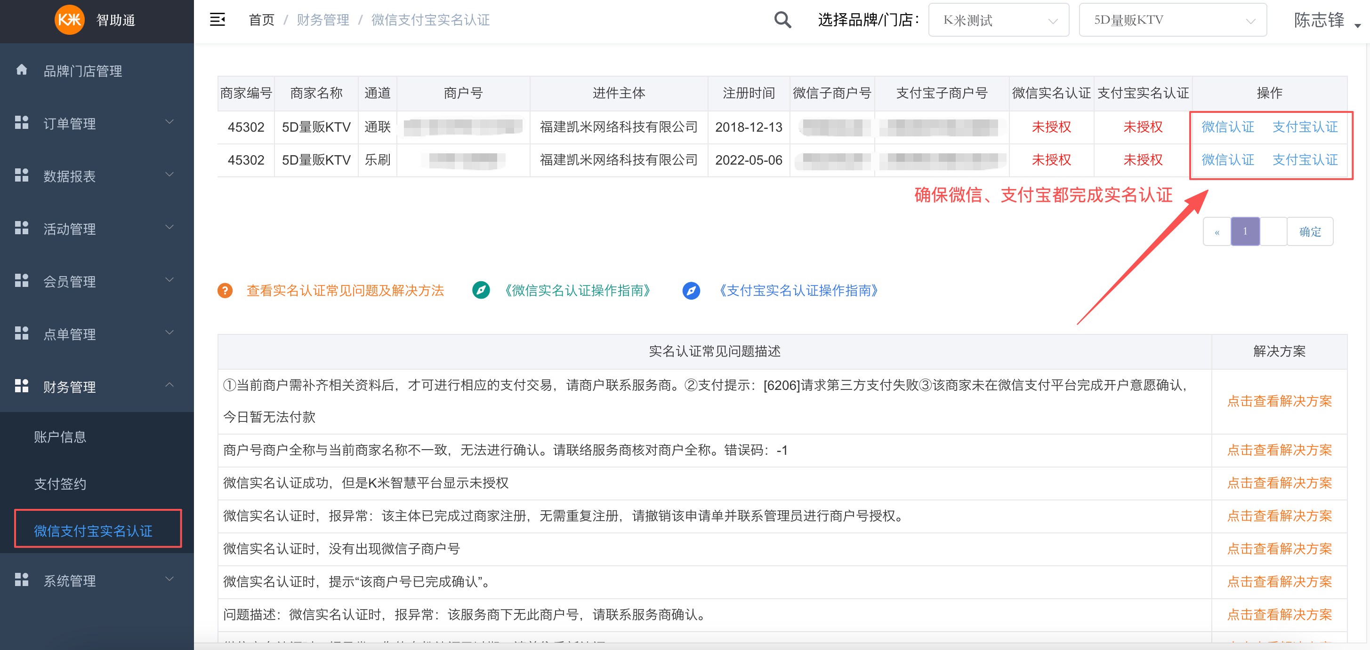Select the 品牌门店管理 home icon
Image resolution: width=1370 pixels, height=650 pixels.
(21, 70)
